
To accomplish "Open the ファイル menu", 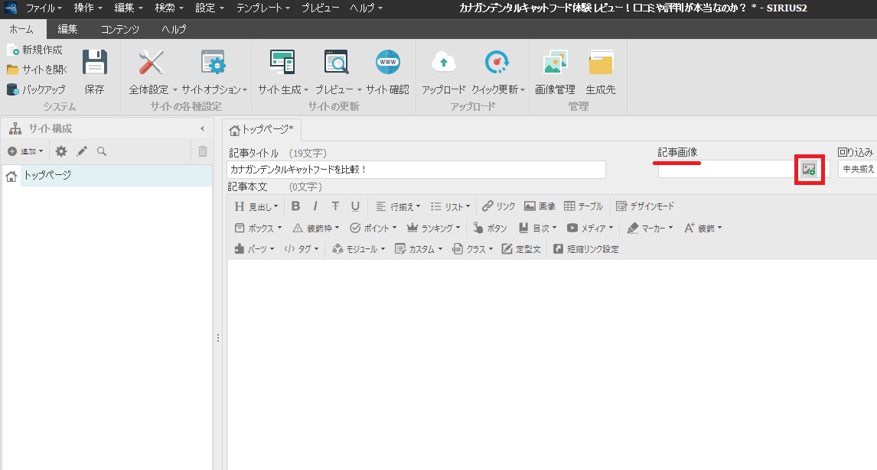I will [x=44, y=8].
